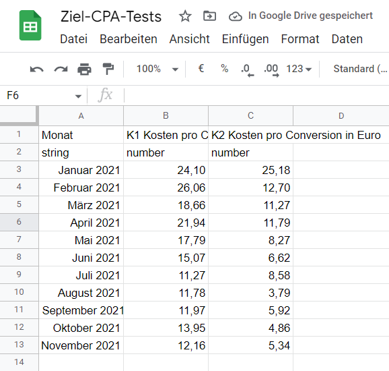The image size is (389, 371).
Task: Format as percent
Action: click(x=225, y=68)
